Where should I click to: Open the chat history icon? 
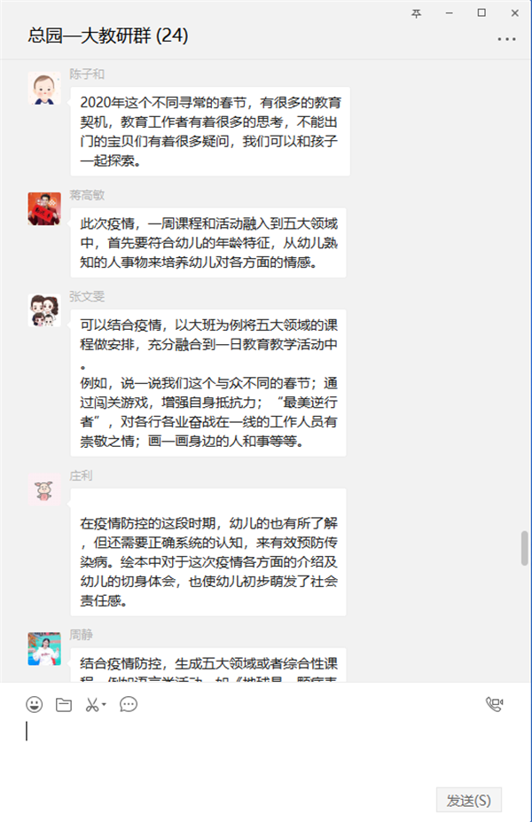(x=129, y=705)
